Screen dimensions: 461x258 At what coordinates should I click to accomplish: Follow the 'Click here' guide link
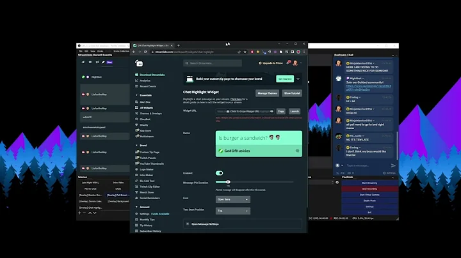pyautogui.click(x=236, y=100)
